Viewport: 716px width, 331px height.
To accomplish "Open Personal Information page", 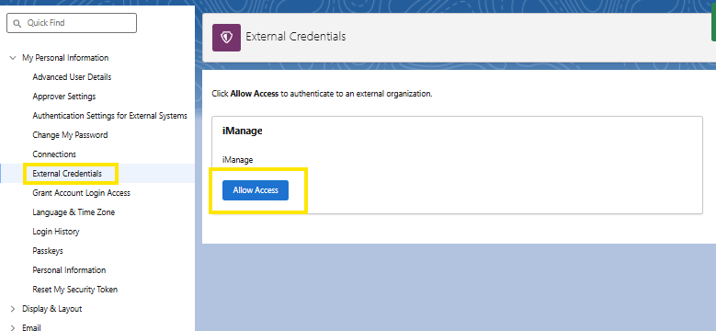I will tap(69, 270).
